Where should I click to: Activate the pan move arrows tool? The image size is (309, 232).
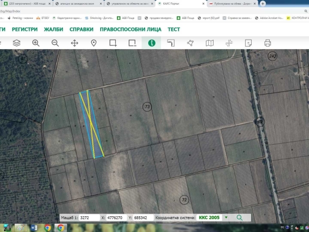coord(75,43)
